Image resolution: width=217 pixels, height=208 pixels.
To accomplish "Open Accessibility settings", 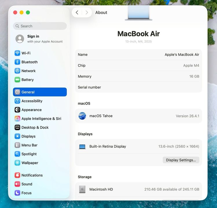I will click(x=40, y=101).
